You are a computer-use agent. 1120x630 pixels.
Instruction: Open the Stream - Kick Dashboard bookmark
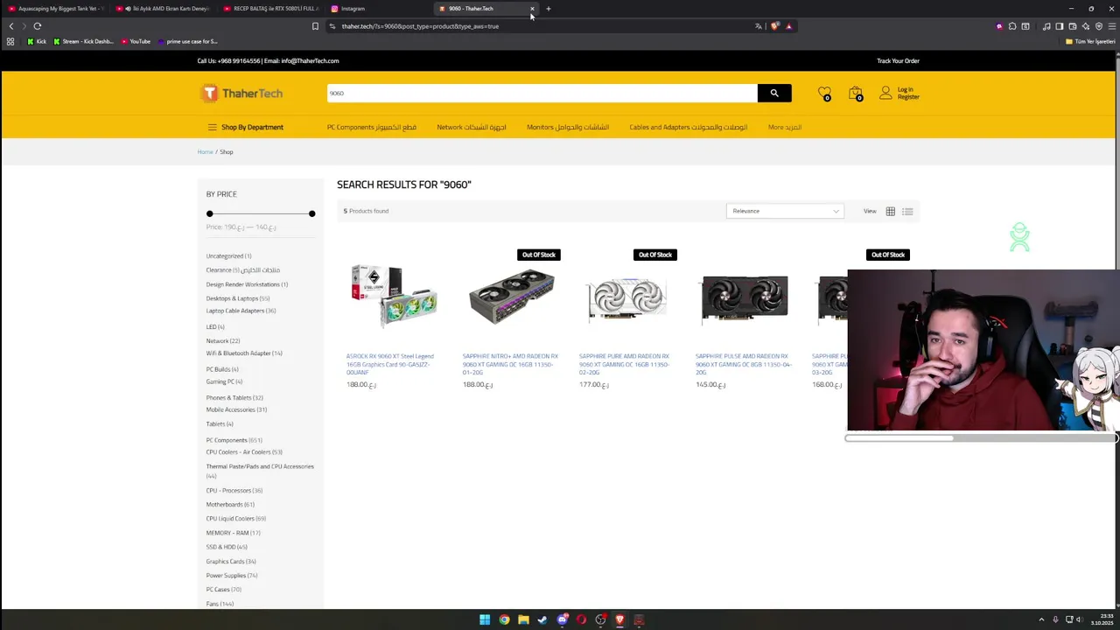click(83, 41)
